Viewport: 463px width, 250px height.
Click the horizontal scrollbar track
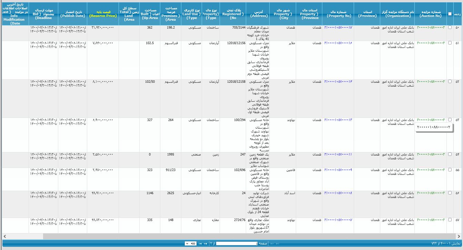(x=241, y=236)
